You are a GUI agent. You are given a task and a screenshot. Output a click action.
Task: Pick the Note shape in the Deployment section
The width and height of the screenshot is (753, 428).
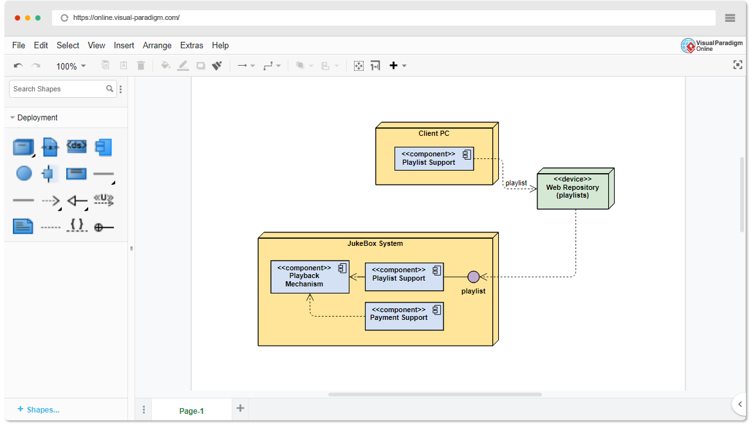point(23,227)
